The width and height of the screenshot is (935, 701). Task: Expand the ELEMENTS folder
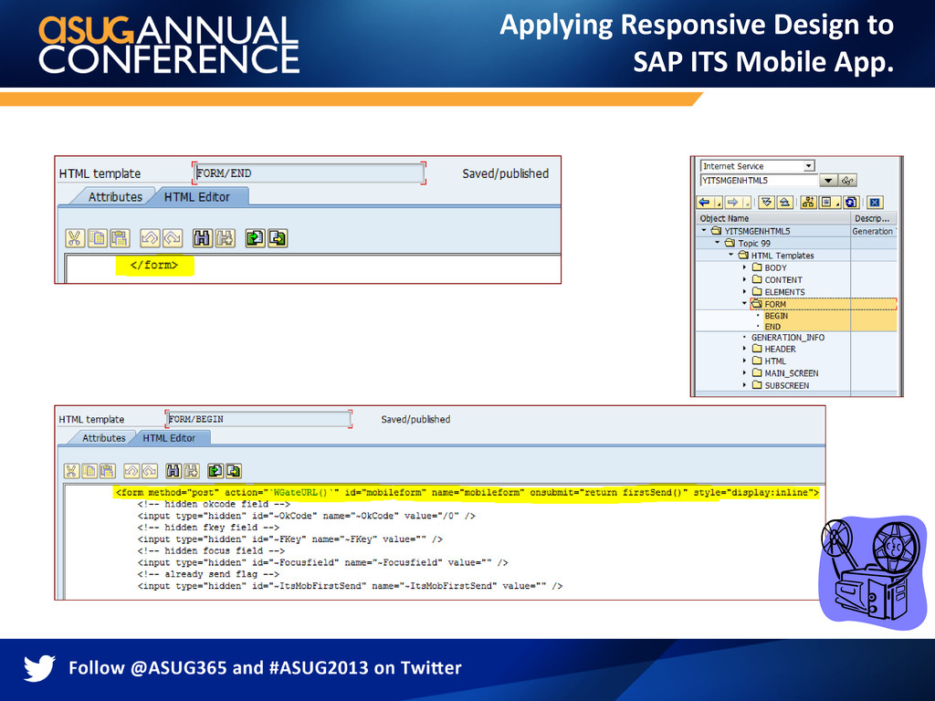(744, 291)
